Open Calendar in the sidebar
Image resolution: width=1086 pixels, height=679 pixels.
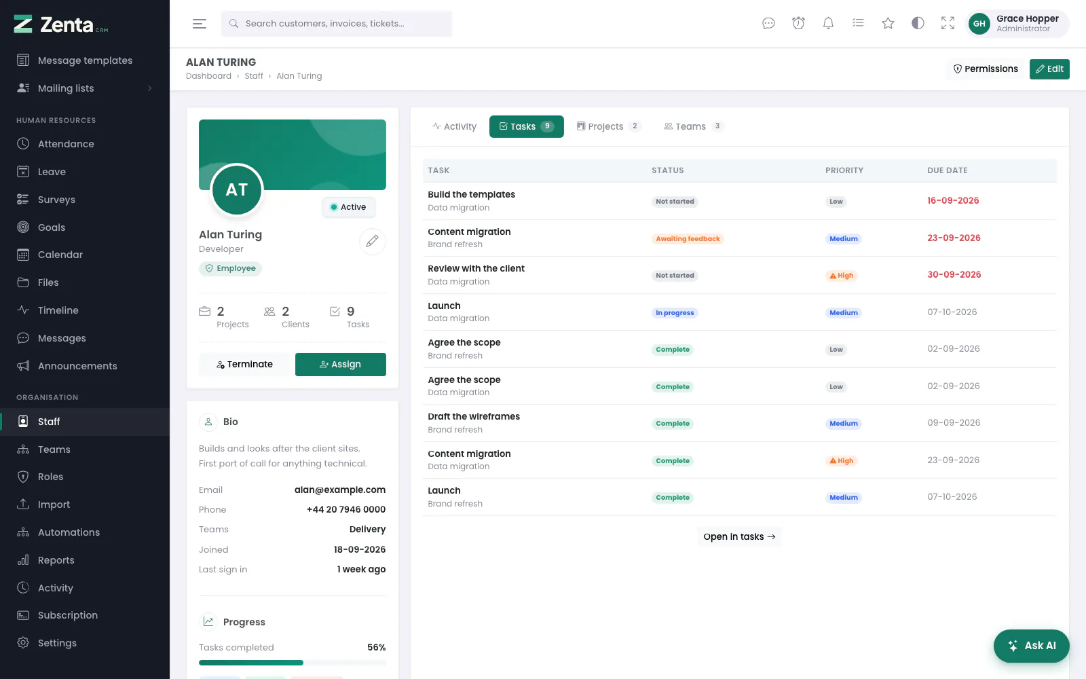(85, 255)
